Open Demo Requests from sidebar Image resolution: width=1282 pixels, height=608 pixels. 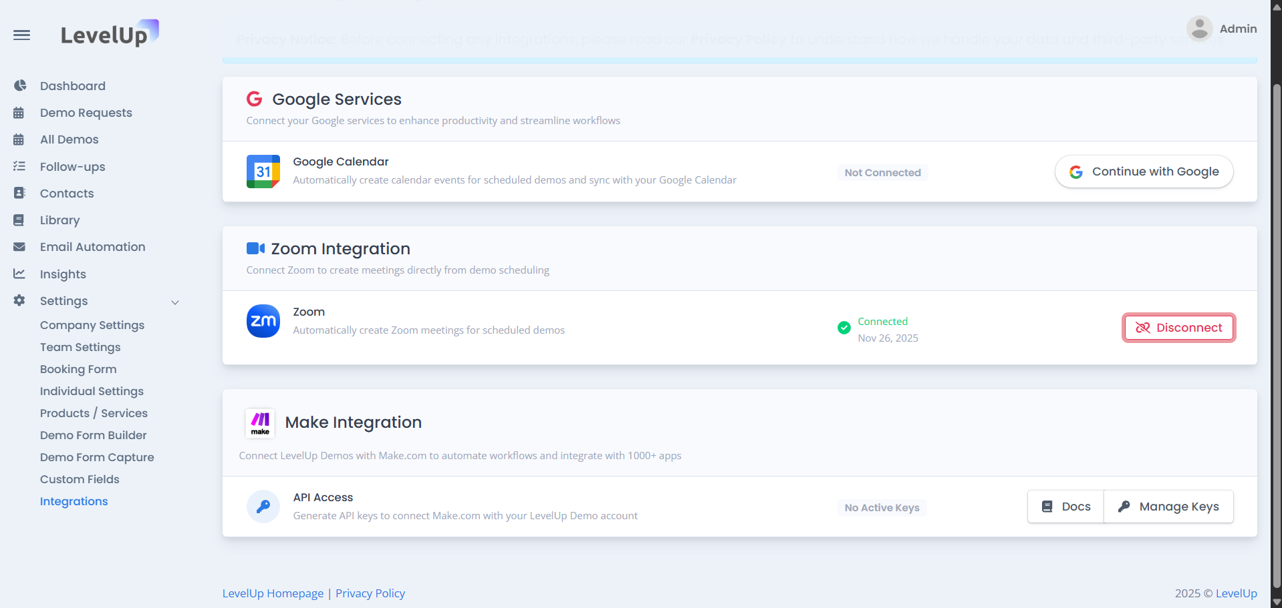point(86,113)
